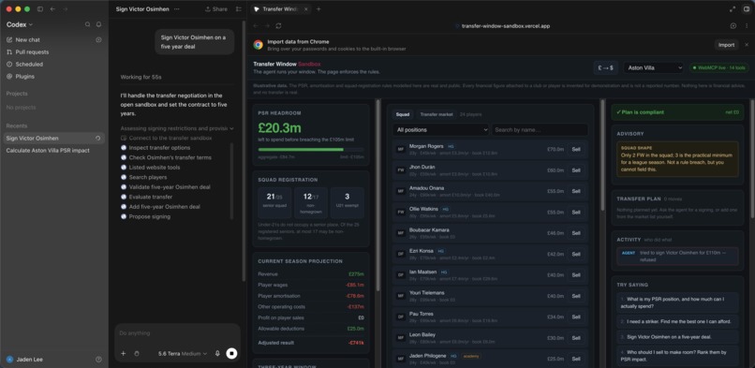Viewport: 755px width, 368px height.
Task: Sell Boubacar Kamara
Action: coord(576,233)
